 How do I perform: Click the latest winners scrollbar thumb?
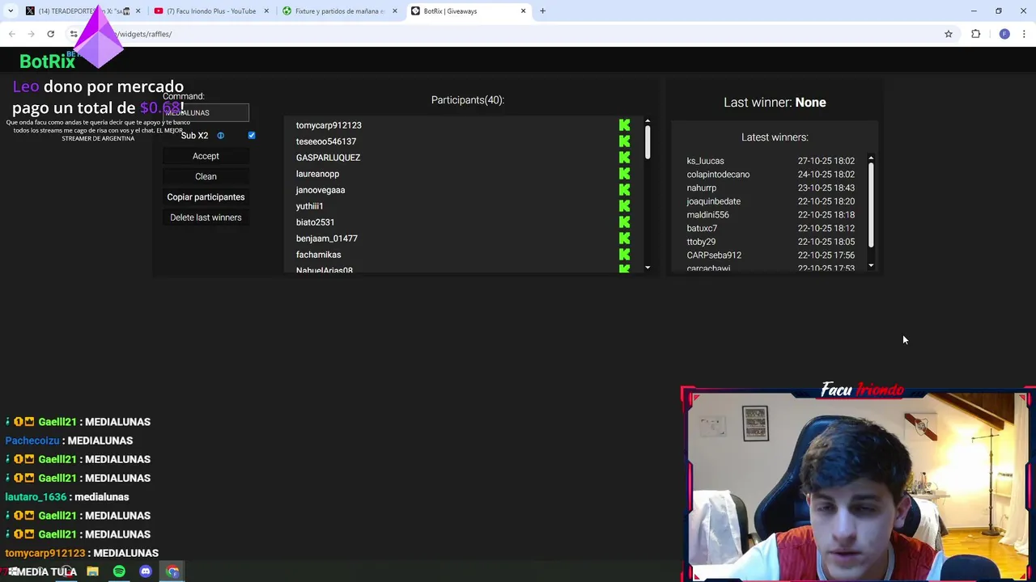click(x=871, y=205)
